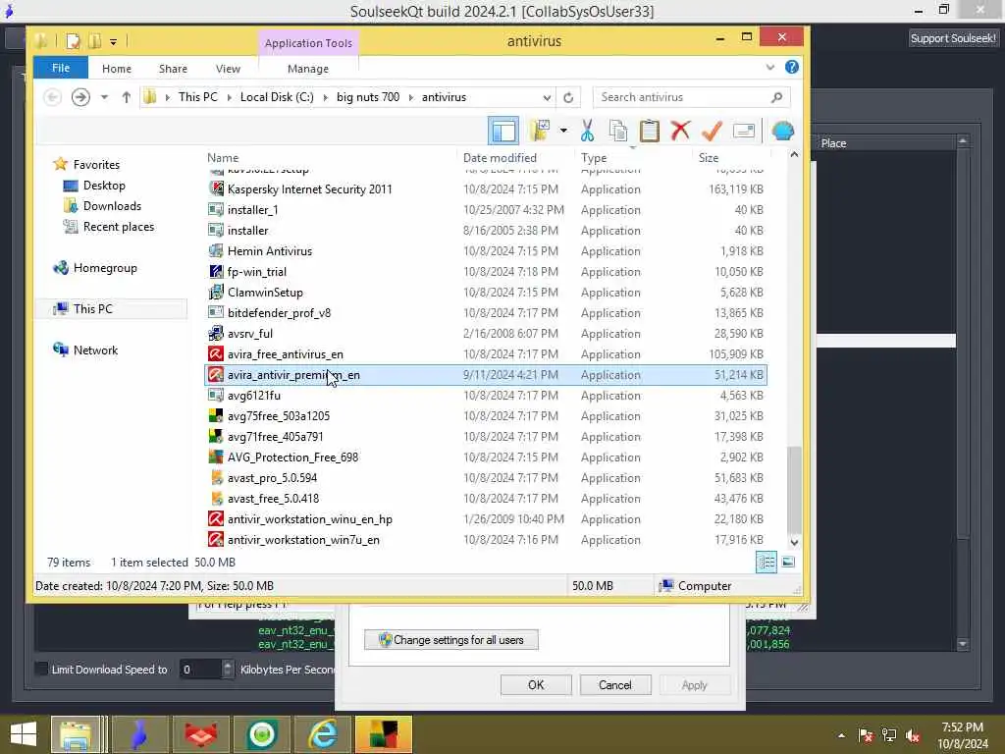The height and width of the screenshot is (754, 1005).
Task: Select the Application Tools contextual tab
Action: (x=308, y=43)
